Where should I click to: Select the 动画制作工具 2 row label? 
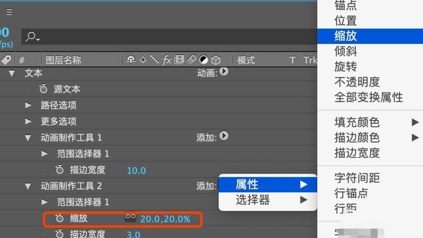[x=71, y=186]
